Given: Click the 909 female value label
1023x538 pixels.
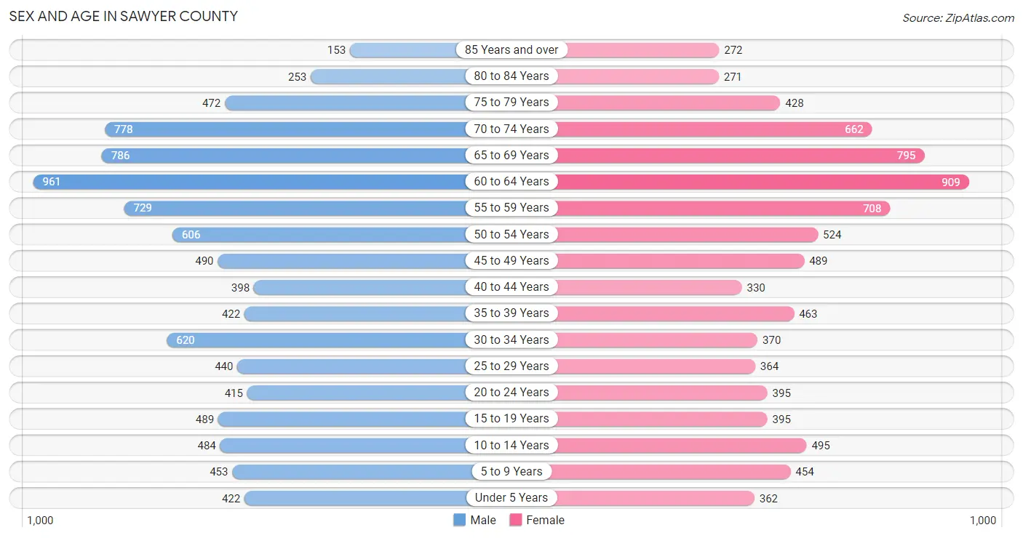Looking at the screenshot, I should tap(951, 182).
